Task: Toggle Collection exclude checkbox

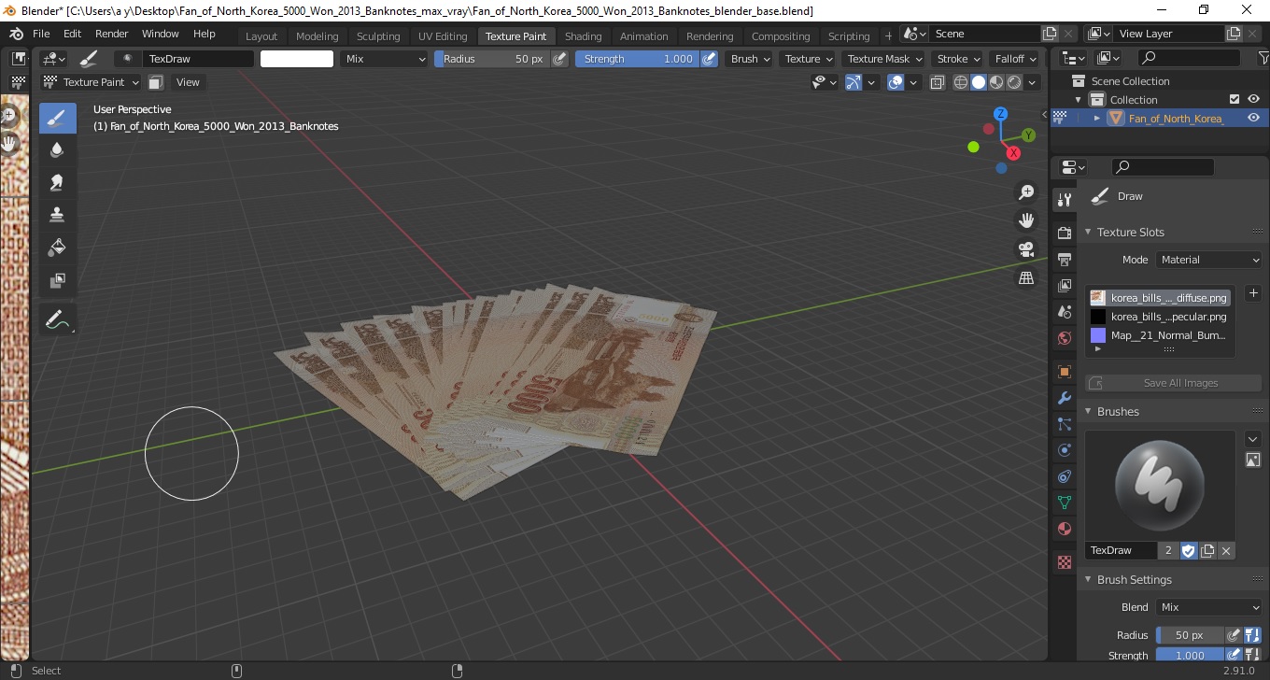Action: (x=1235, y=99)
